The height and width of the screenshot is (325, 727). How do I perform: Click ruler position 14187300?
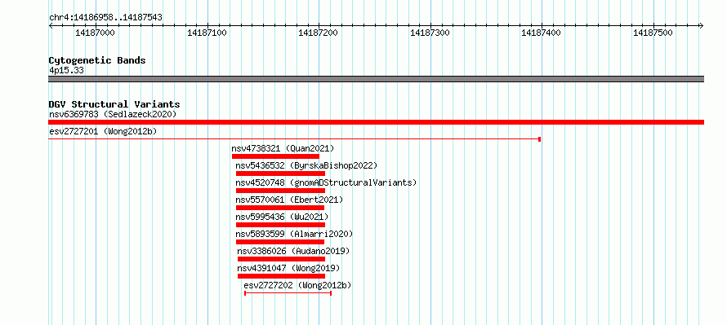click(x=430, y=33)
